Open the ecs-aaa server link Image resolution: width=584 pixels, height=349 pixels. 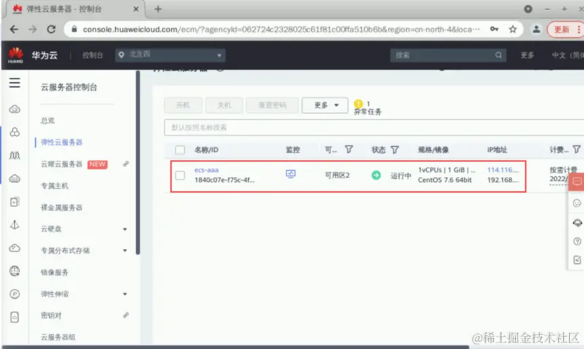[207, 170]
